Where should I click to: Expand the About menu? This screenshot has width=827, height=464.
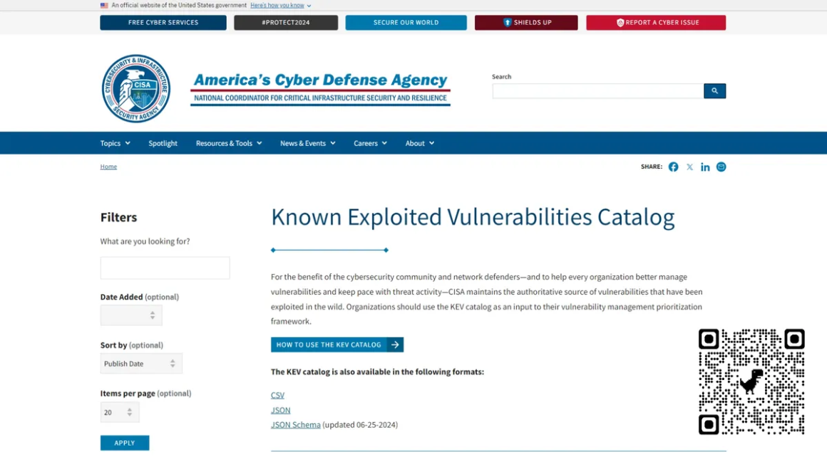[x=419, y=143]
